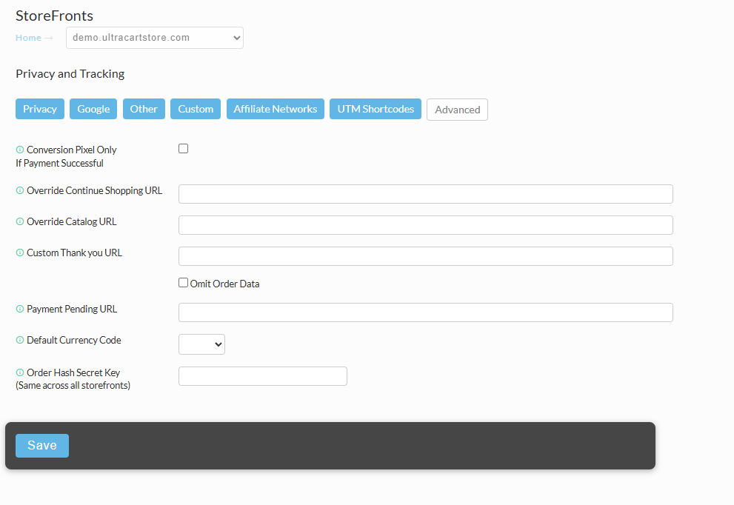Switch to the Privacy tab
Image resolution: width=734 pixels, height=505 pixels.
40,109
